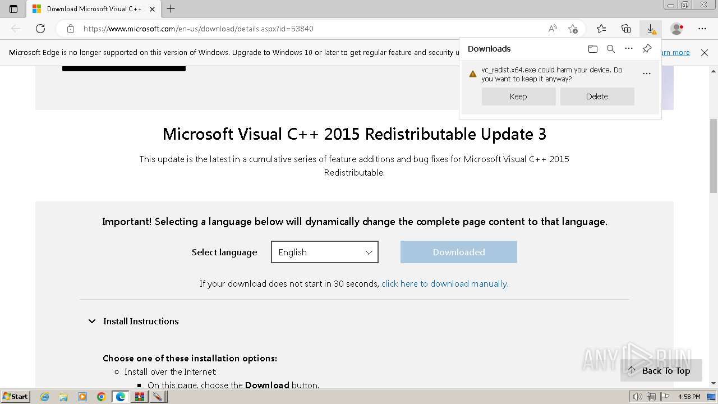
Task: Open more options for vc_redist.x64.exe download
Action: (647, 74)
